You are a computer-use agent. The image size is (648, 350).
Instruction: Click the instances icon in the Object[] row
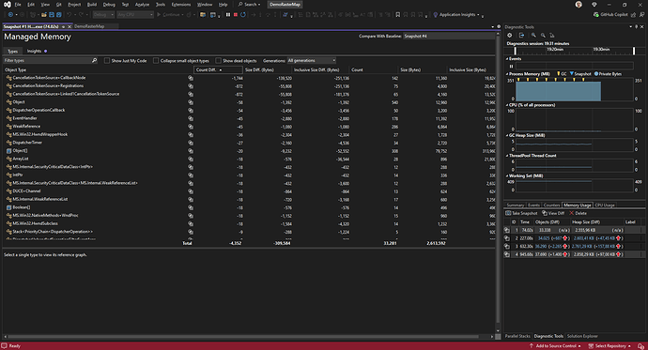tap(191, 151)
